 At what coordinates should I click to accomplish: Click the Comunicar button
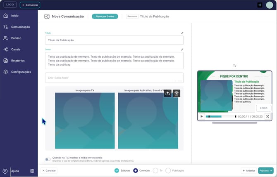(x=30, y=5)
